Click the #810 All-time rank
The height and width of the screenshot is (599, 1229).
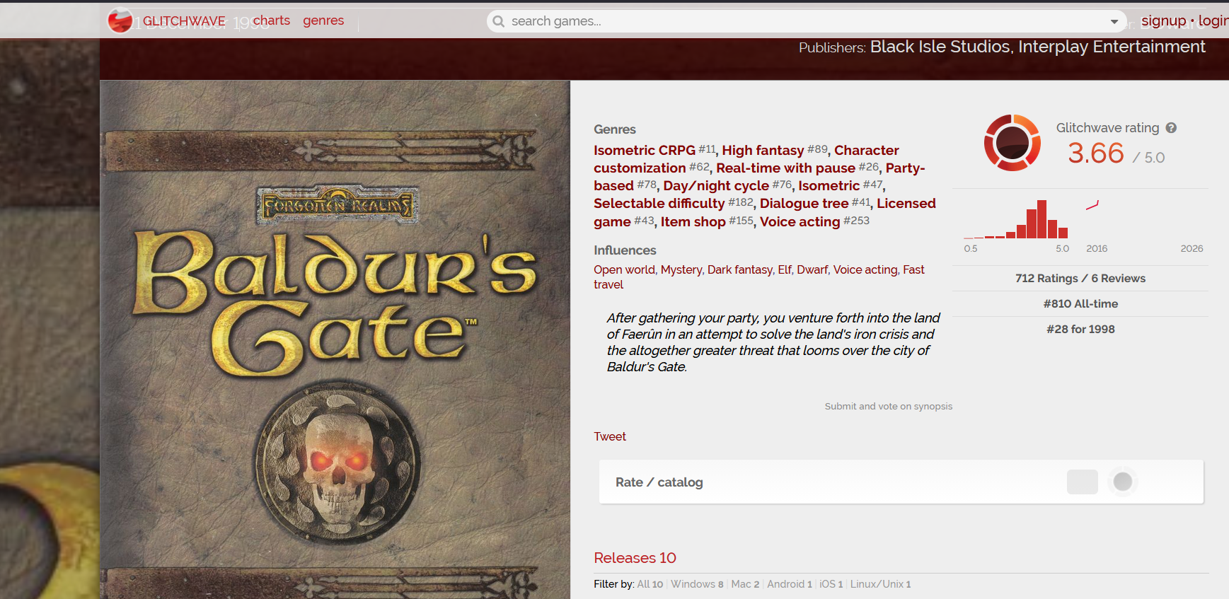pyautogui.click(x=1080, y=304)
